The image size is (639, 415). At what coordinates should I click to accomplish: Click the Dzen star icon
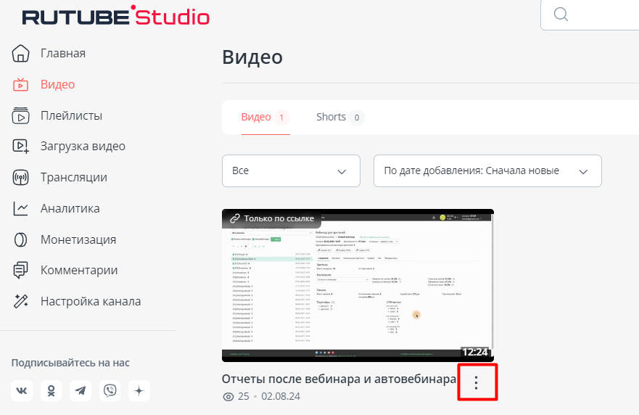(139, 391)
